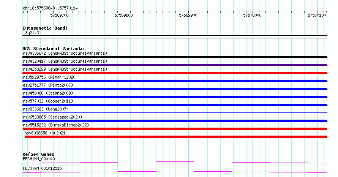Click the red nsv5515232 variant bar
The image size is (338, 177).
[175, 129]
